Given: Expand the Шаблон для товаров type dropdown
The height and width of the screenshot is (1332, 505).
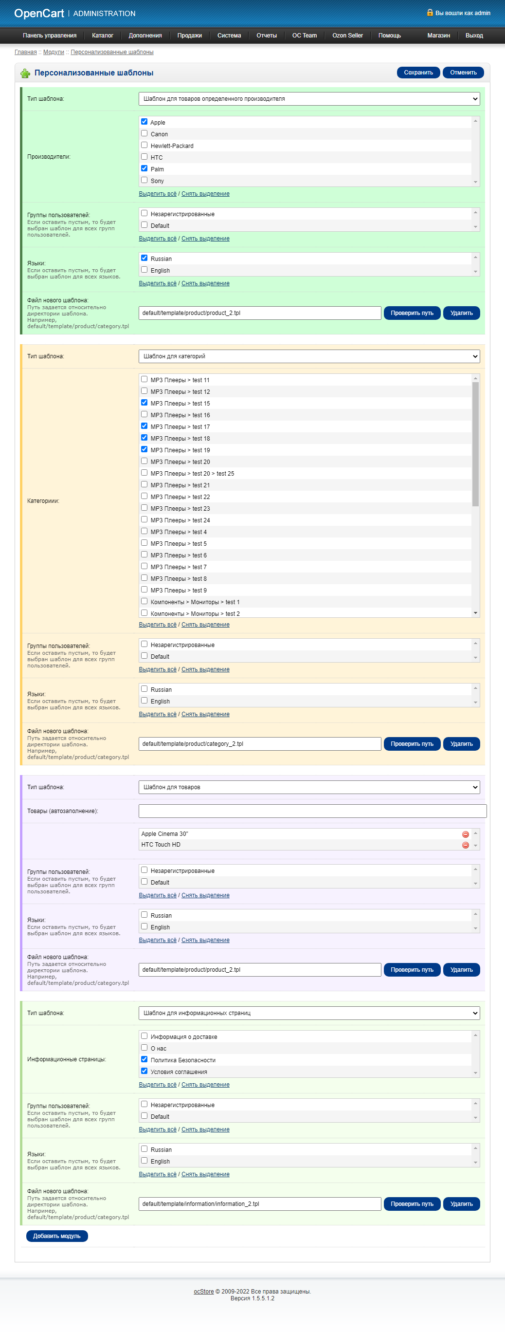Looking at the screenshot, I should pyautogui.click(x=309, y=787).
